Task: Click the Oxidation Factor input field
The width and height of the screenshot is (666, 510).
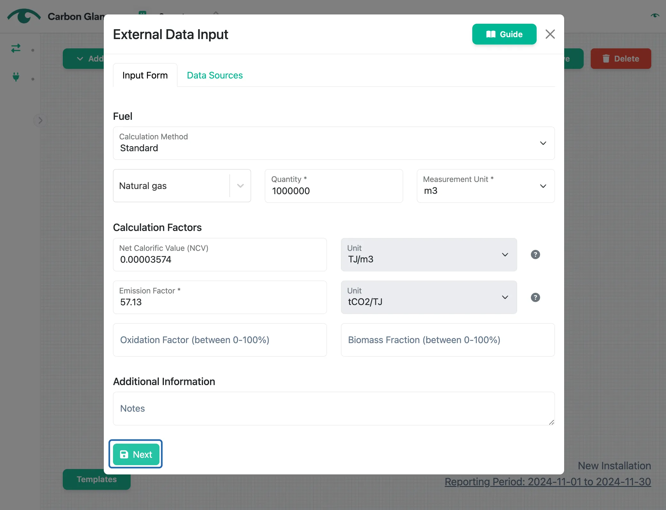Action: click(220, 340)
